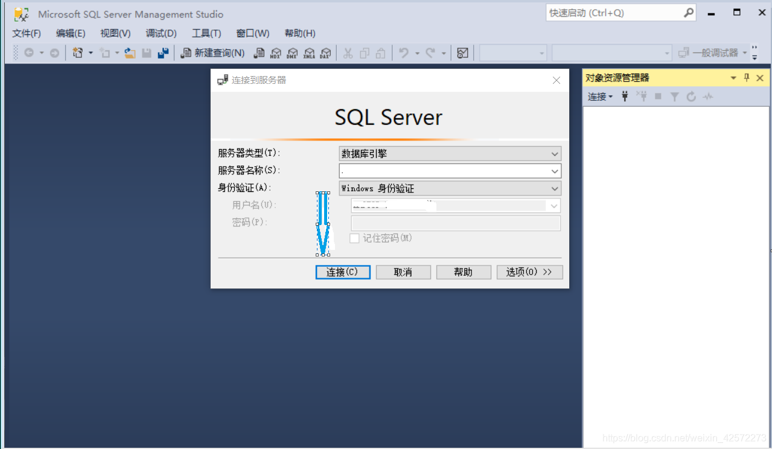Click the cut scissors icon
Image resolution: width=772 pixels, height=449 pixels.
(348, 53)
